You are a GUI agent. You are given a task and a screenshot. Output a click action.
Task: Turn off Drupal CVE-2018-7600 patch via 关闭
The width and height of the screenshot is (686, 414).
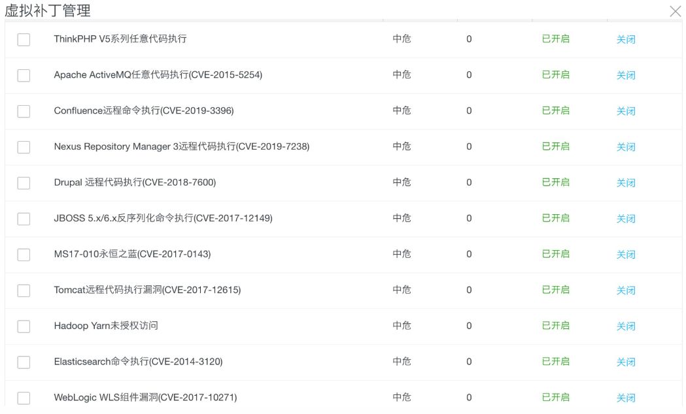626,183
